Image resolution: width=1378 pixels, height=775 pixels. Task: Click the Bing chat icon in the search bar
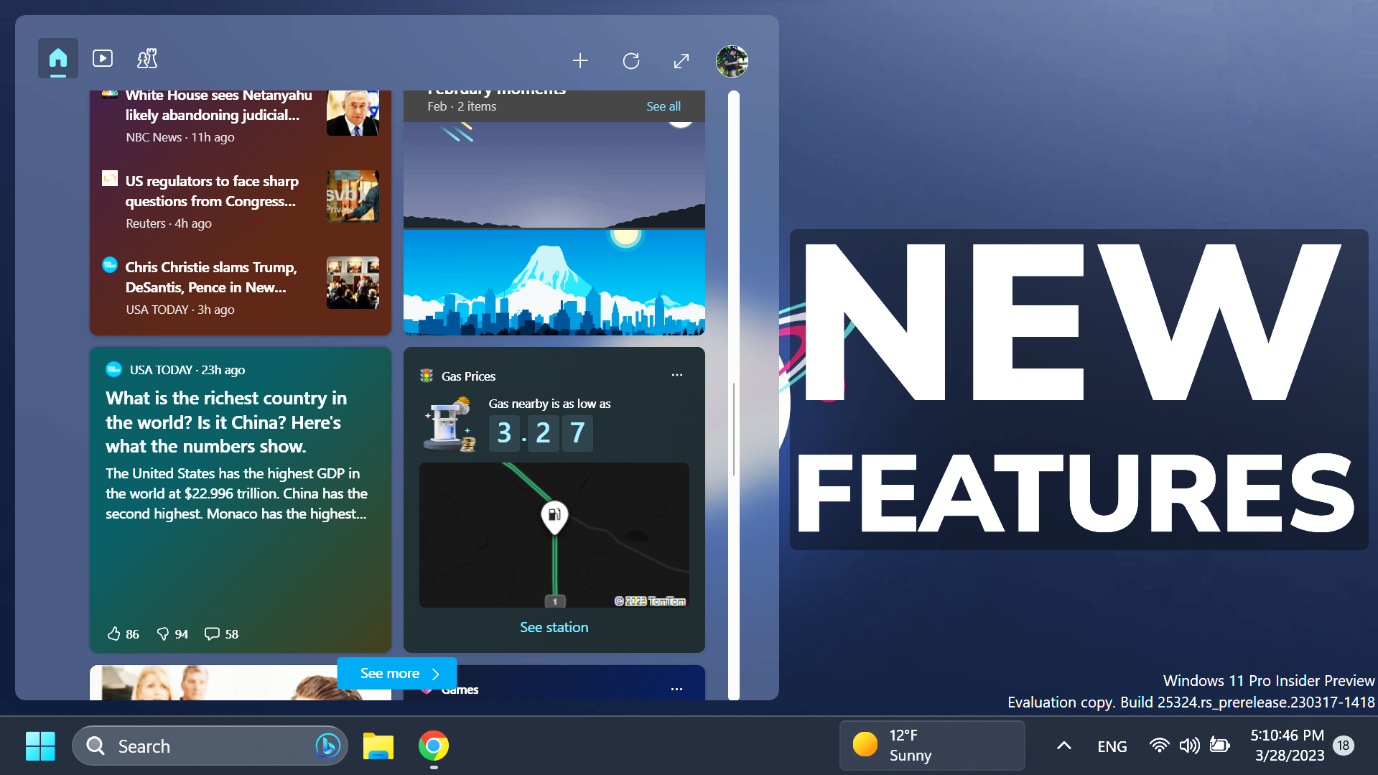pyautogui.click(x=327, y=746)
